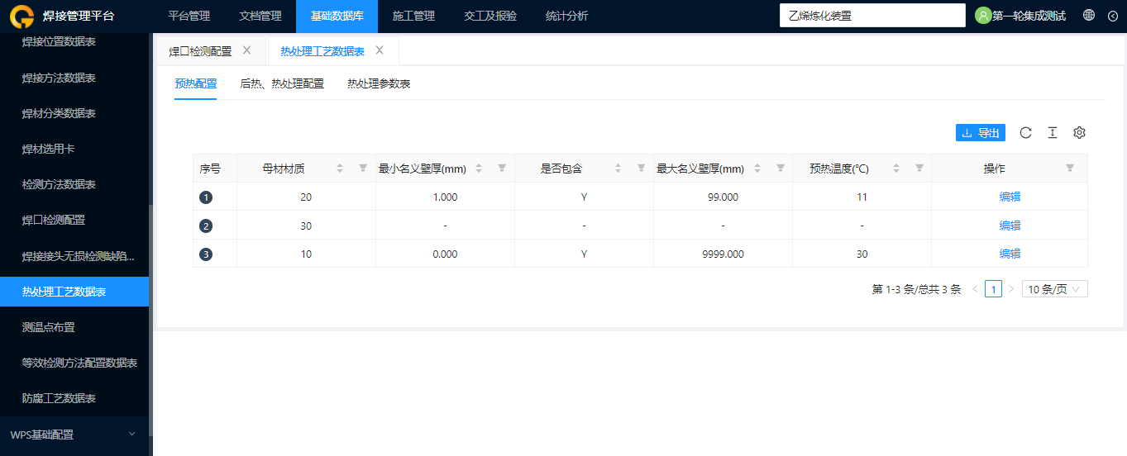1127x456 pixels.
Task: Go to next page arrow
Action: coord(1011,289)
